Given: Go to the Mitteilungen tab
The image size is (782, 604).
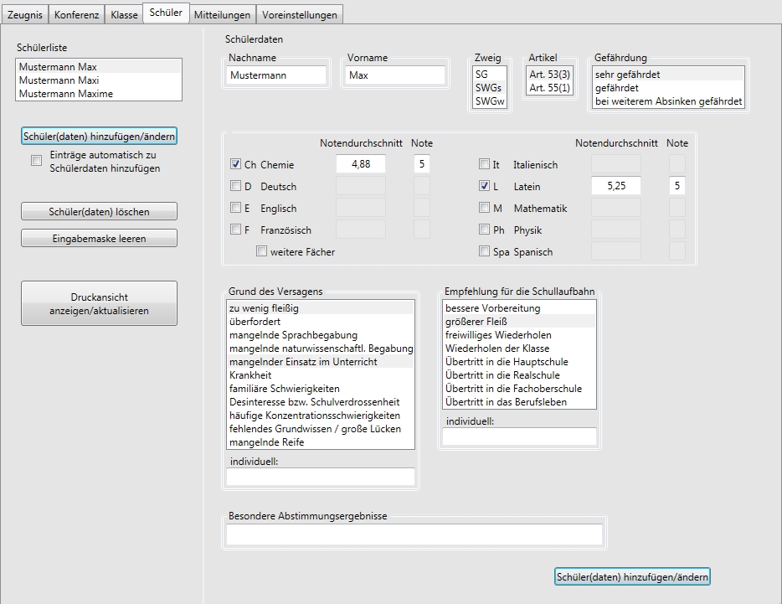Looking at the screenshot, I should [221, 15].
